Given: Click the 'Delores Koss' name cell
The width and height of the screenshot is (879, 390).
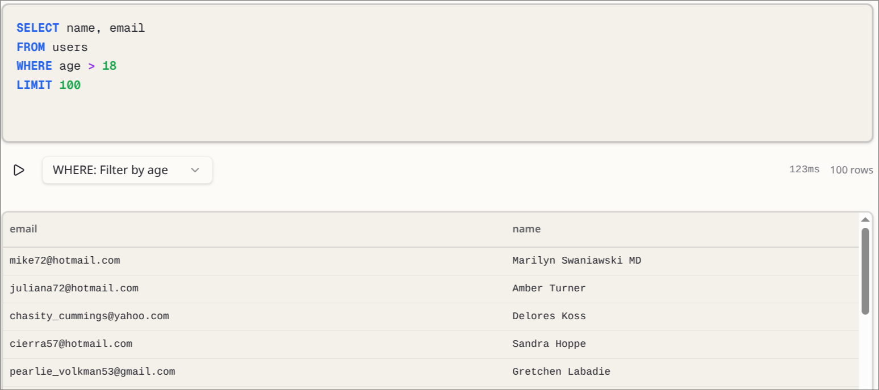Looking at the screenshot, I should click(549, 316).
